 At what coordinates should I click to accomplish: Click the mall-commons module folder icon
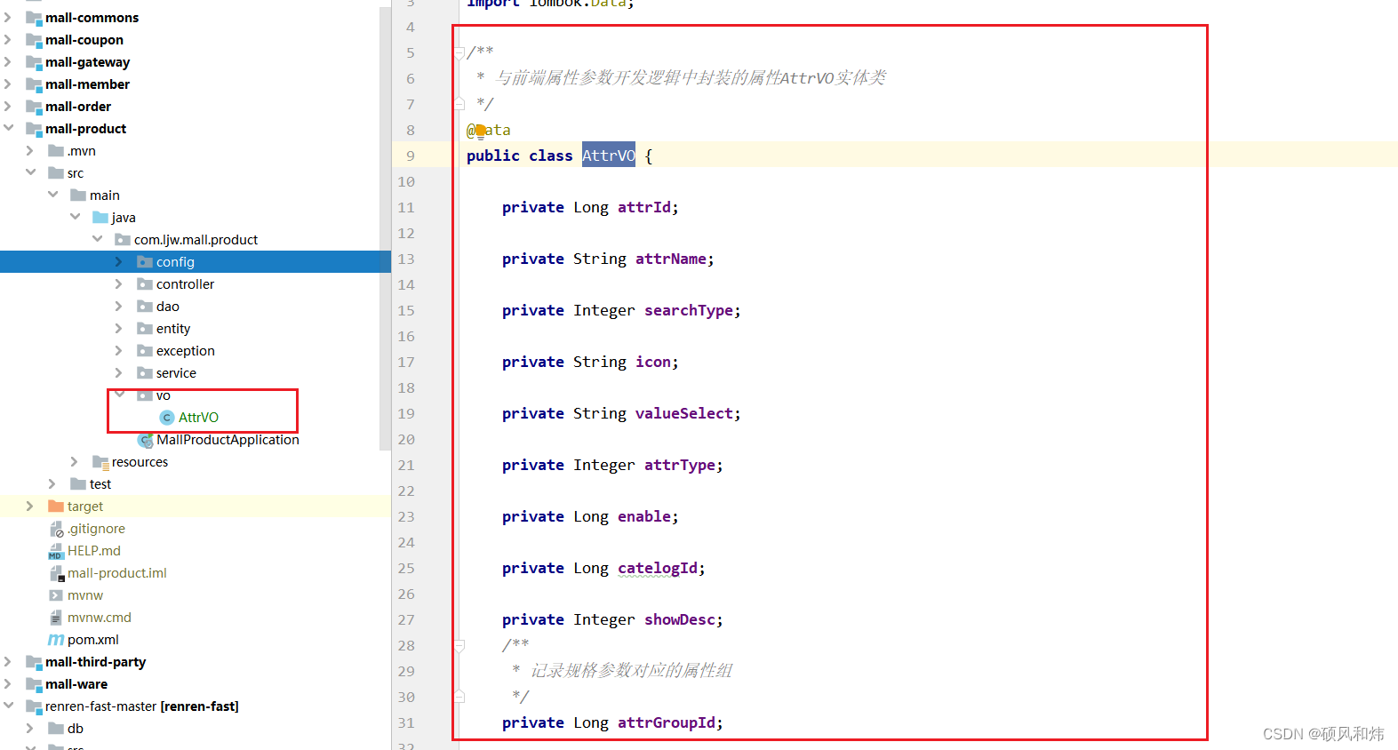click(34, 18)
